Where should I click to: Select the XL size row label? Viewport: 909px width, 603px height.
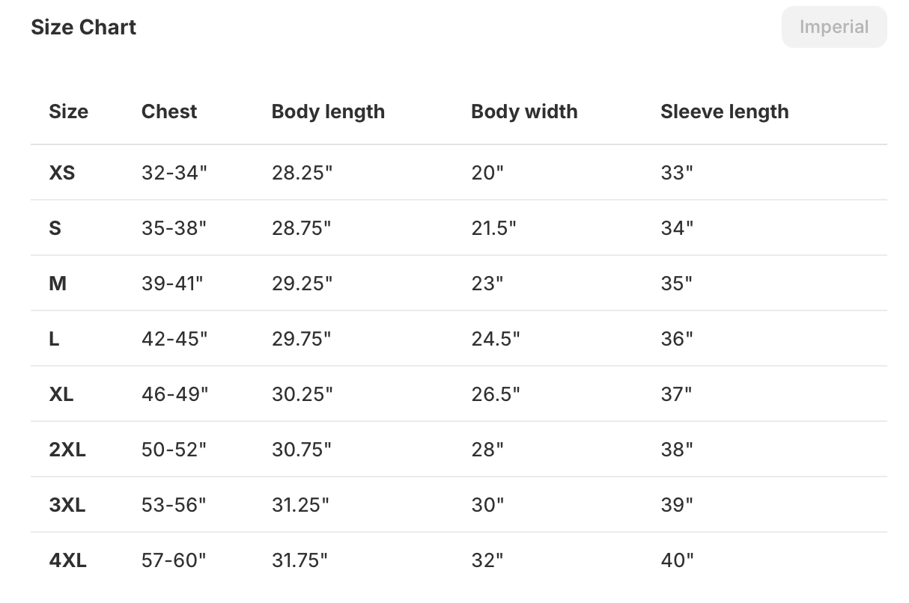[x=61, y=394]
